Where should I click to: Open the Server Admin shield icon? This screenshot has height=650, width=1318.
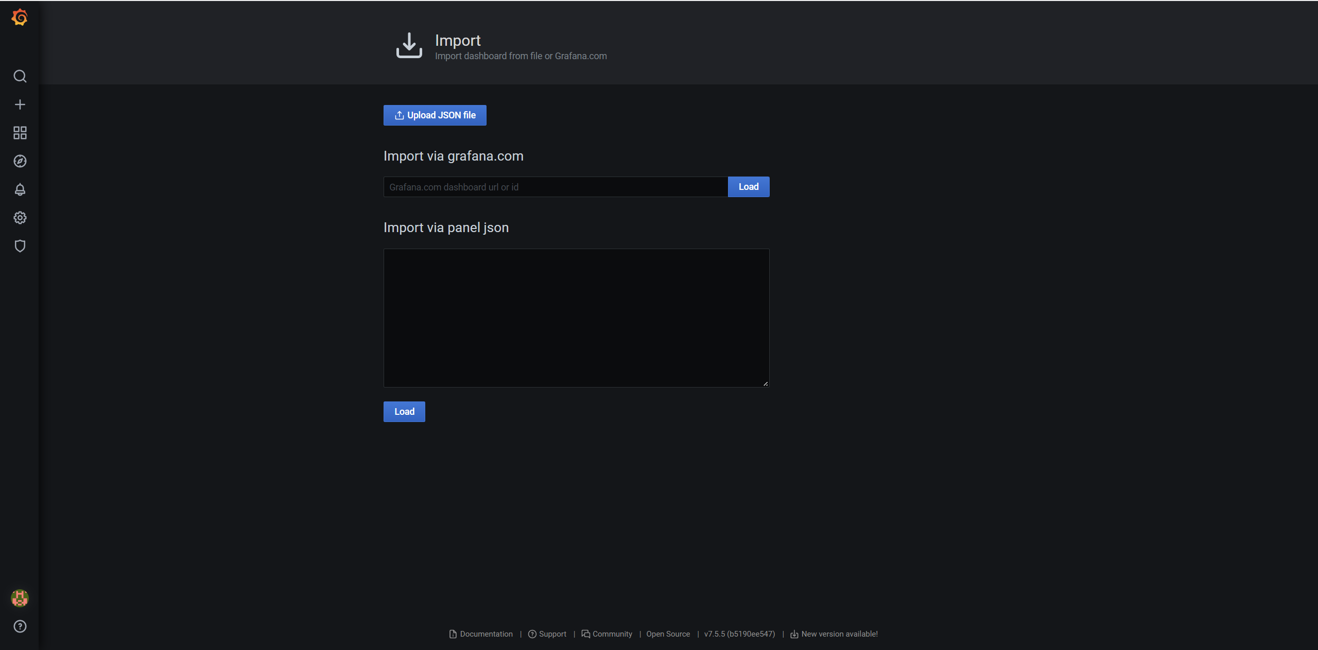tap(20, 246)
